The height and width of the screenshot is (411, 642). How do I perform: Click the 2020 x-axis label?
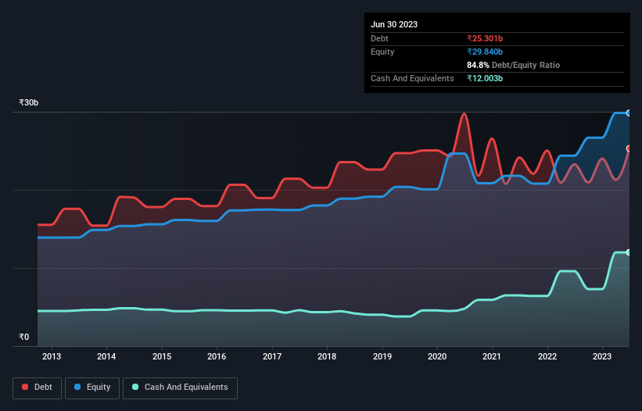click(437, 356)
